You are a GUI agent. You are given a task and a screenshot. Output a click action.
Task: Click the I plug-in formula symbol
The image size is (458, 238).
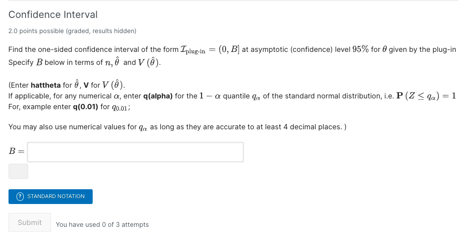pyautogui.click(x=193, y=50)
